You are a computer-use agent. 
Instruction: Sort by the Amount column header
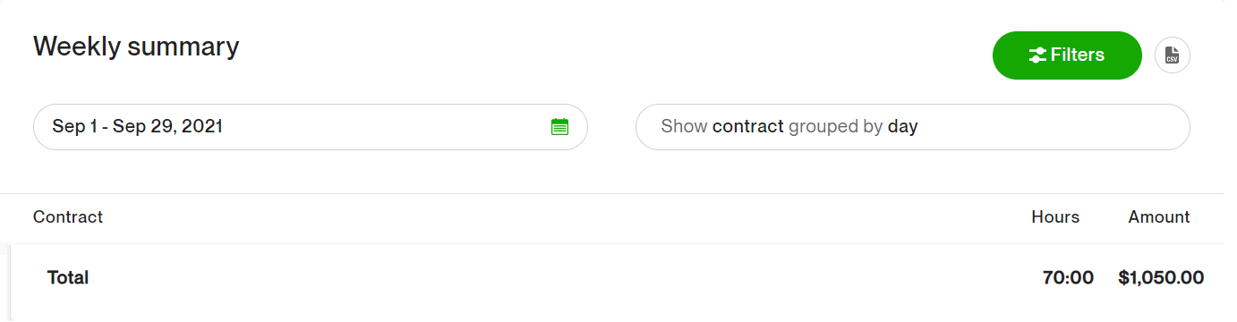coord(1159,216)
